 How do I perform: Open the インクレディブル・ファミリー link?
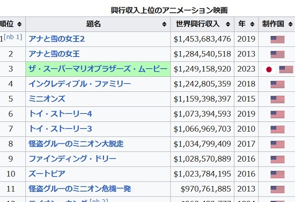(80, 84)
